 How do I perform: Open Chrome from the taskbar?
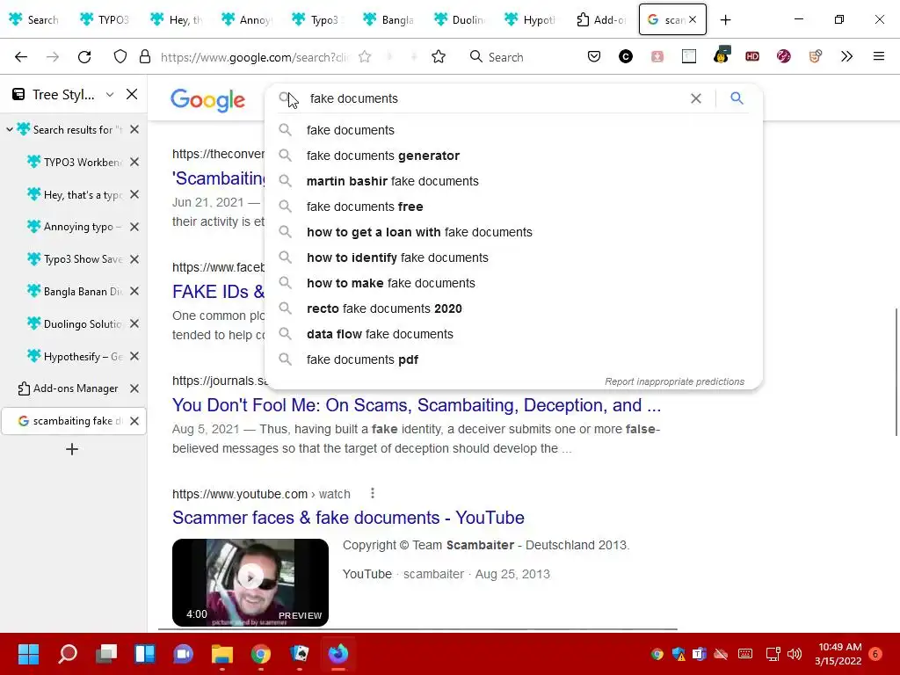260,654
